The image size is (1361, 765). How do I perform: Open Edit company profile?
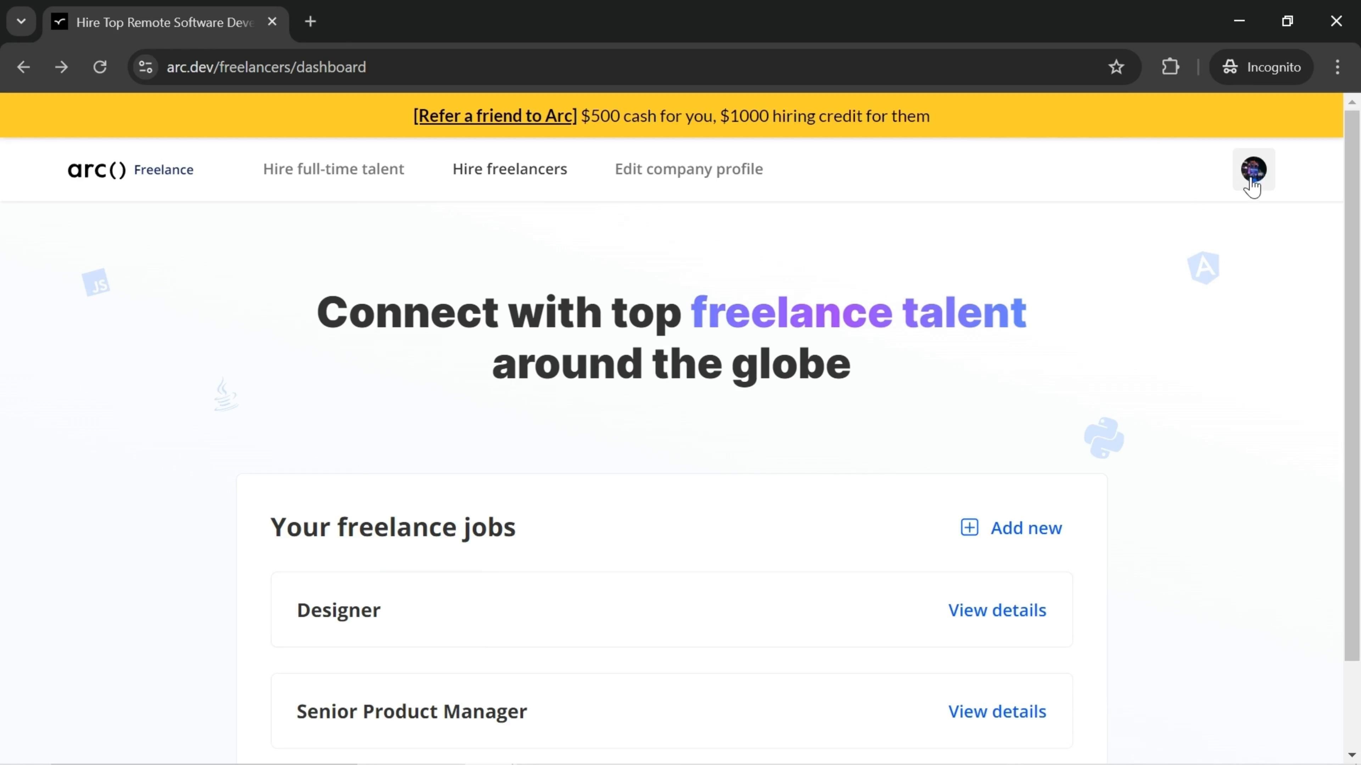688,169
